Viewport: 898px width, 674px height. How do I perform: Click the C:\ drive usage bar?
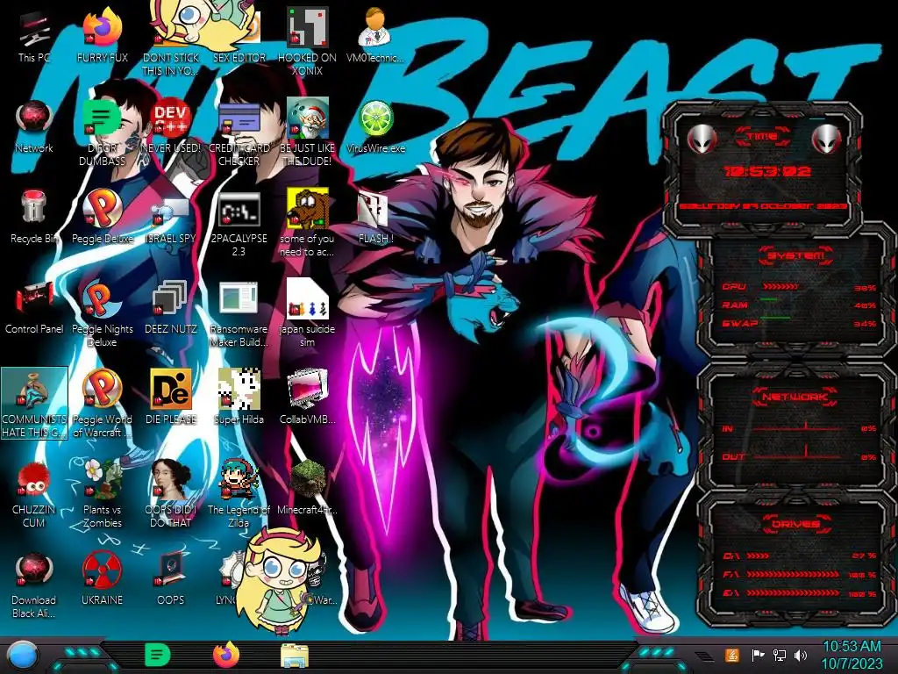coord(759,556)
